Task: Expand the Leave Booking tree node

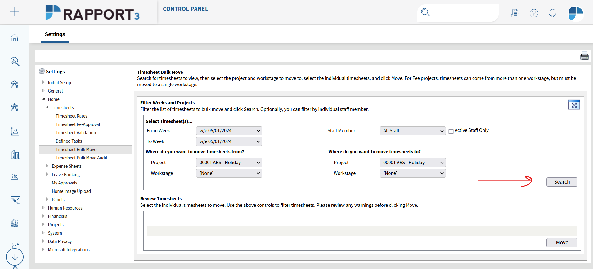Action: 47,174
